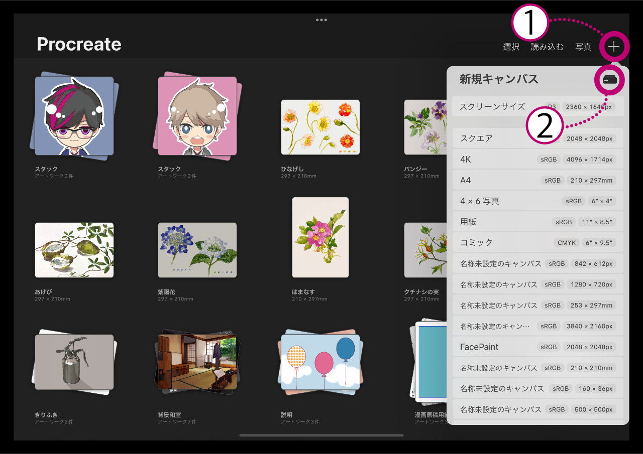Viewport: 643px width, 454px height.
Task: Open the あけび artwork thumbnail
Action: click(x=74, y=250)
